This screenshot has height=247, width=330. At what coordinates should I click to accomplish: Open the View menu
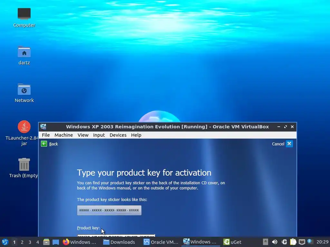(83, 135)
